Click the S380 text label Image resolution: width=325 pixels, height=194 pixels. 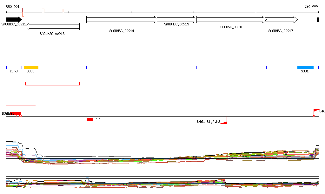31,71
